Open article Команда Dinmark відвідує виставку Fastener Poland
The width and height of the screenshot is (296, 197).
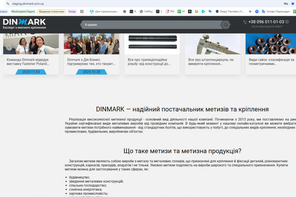pyautogui.click(x=28, y=62)
